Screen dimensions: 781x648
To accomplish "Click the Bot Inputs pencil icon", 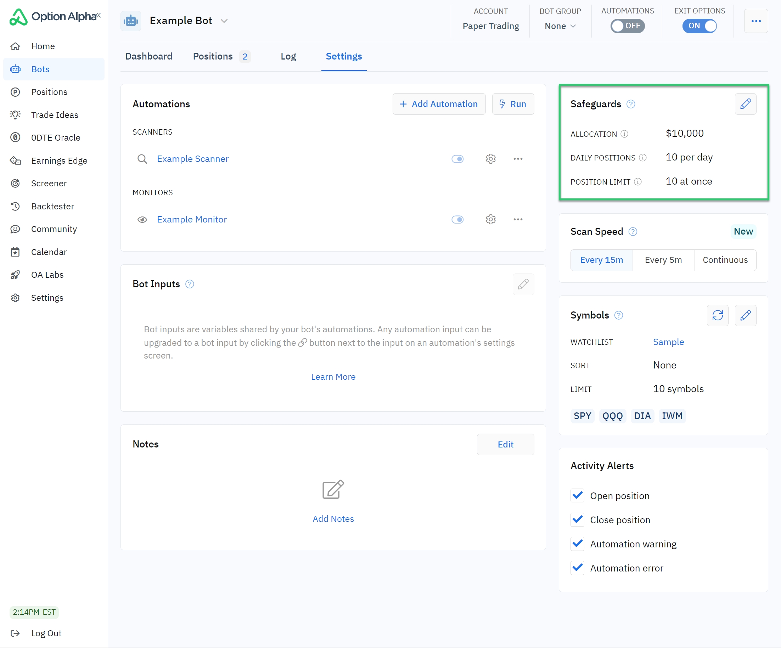I will point(523,284).
